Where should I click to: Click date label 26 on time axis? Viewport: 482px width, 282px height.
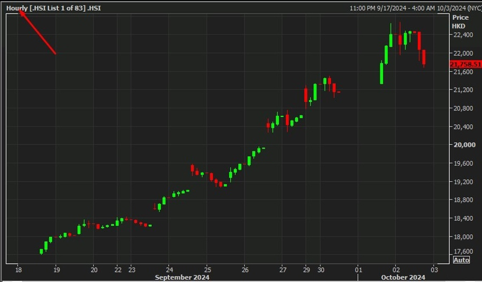pos(245,270)
